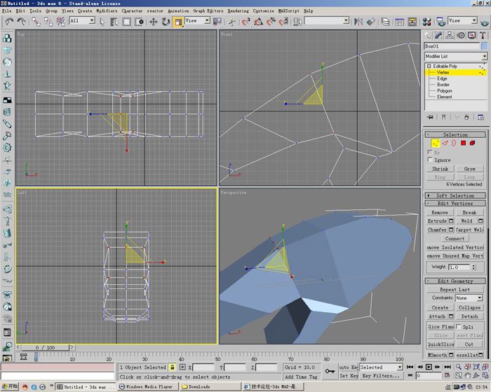The height and width of the screenshot is (392, 491).
Task: Open the Modifiers menu
Action: (107, 11)
